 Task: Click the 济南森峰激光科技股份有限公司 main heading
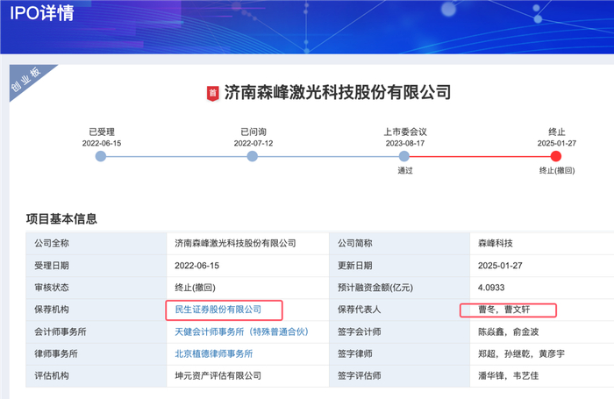click(x=338, y=93)
